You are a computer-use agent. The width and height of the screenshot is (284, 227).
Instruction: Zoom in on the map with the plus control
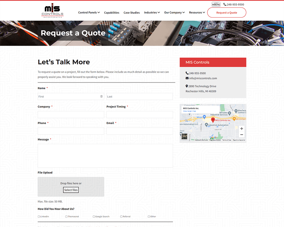(x=241, y=128)
